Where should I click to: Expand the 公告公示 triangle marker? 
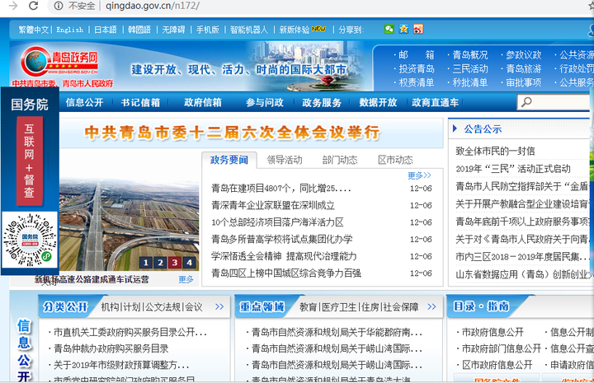[455, 128]
